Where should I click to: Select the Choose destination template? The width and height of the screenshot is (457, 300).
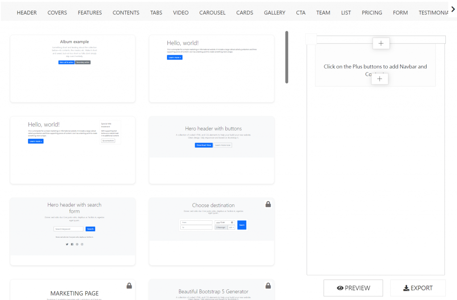pyautogui.click(x=212, y=232)
